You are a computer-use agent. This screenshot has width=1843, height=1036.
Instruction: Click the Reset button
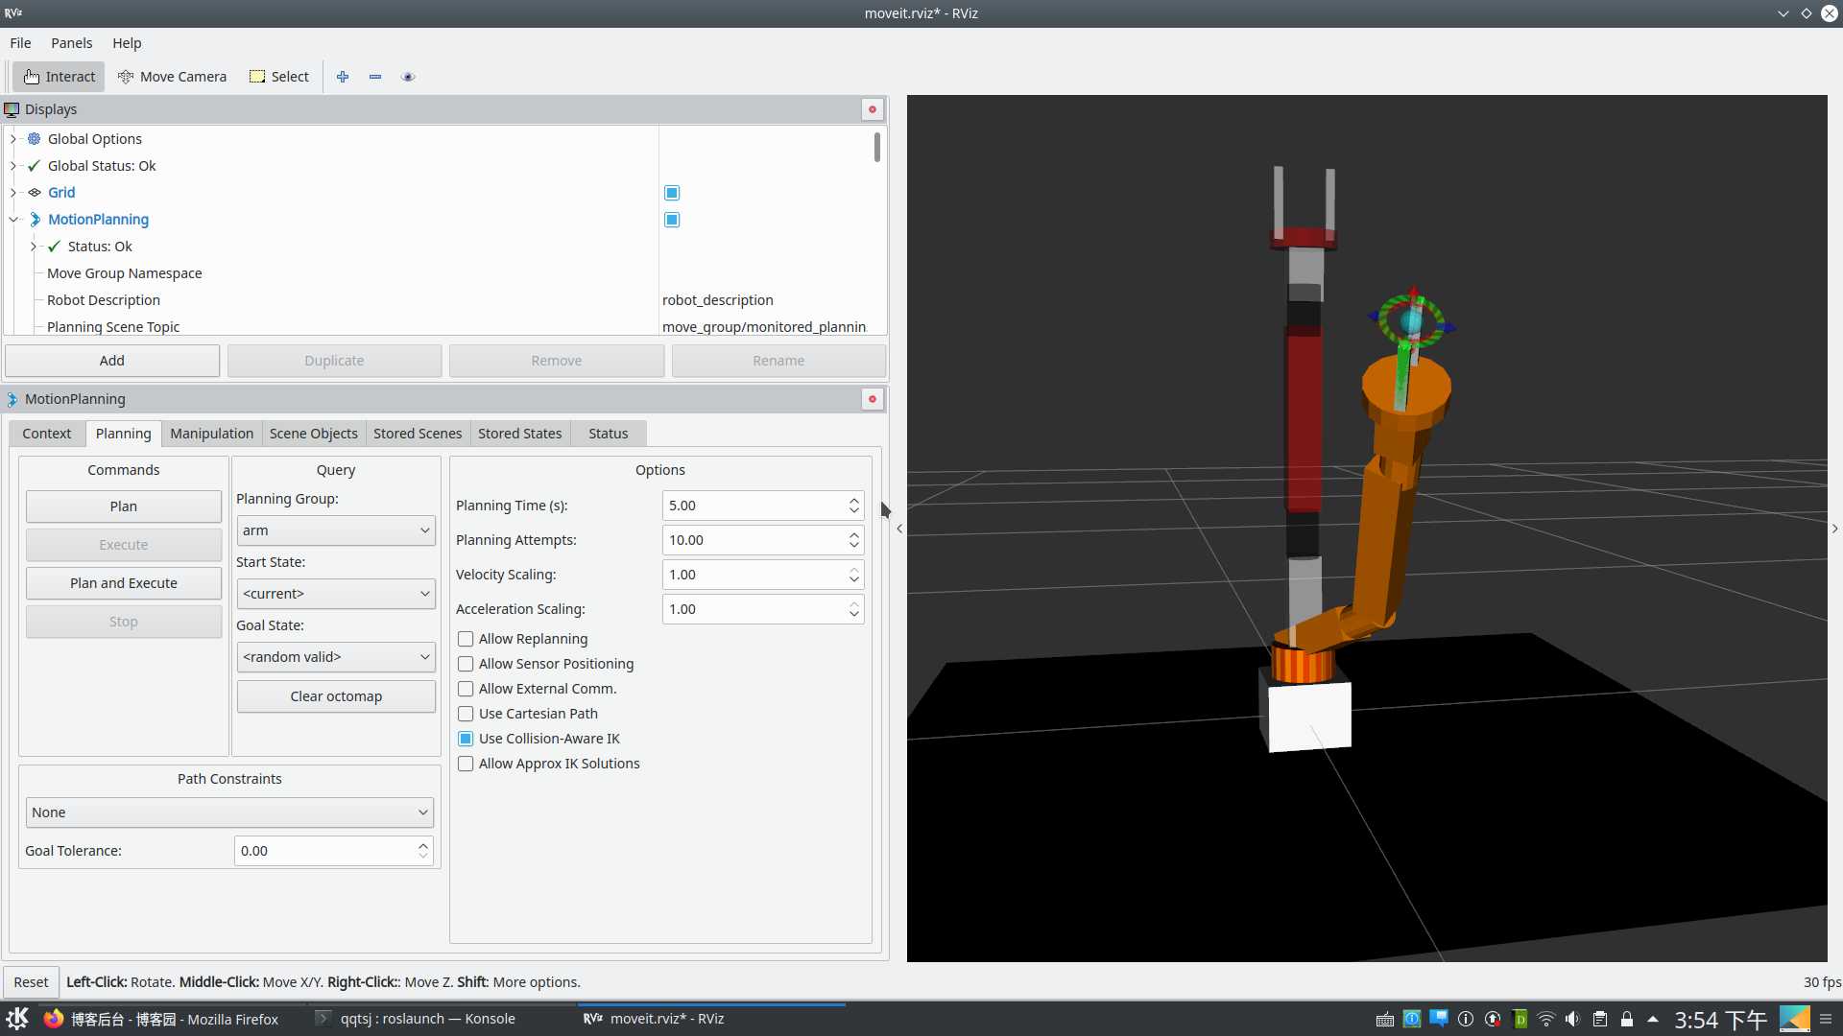tap(31, 982)
